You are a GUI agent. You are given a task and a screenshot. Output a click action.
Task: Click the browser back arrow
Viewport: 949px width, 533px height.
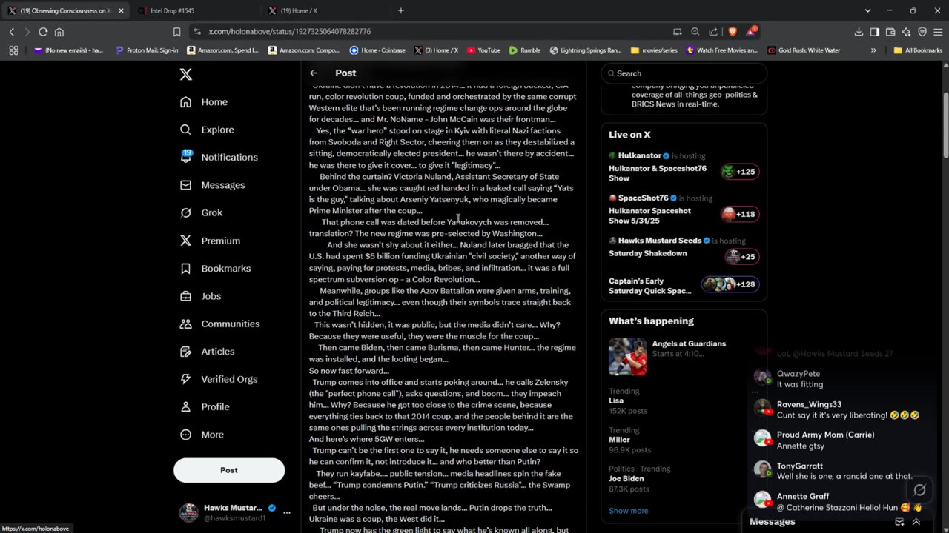click(12, 32)
